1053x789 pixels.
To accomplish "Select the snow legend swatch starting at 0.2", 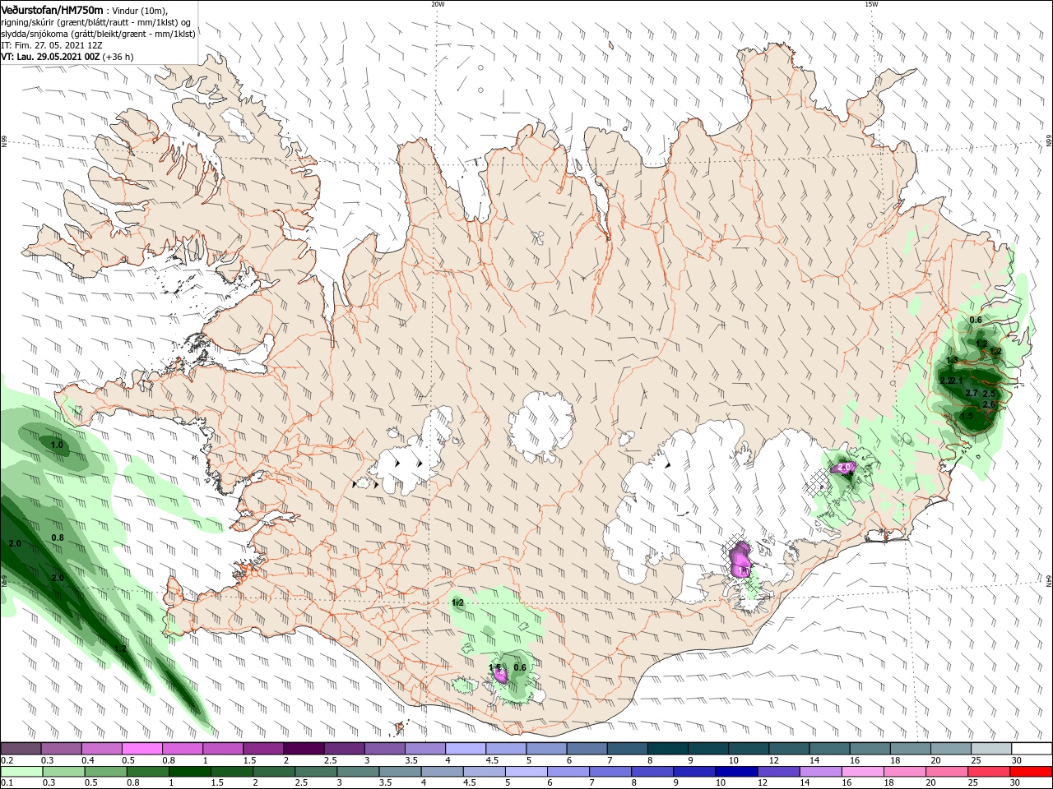I will (x=21, y=749).
